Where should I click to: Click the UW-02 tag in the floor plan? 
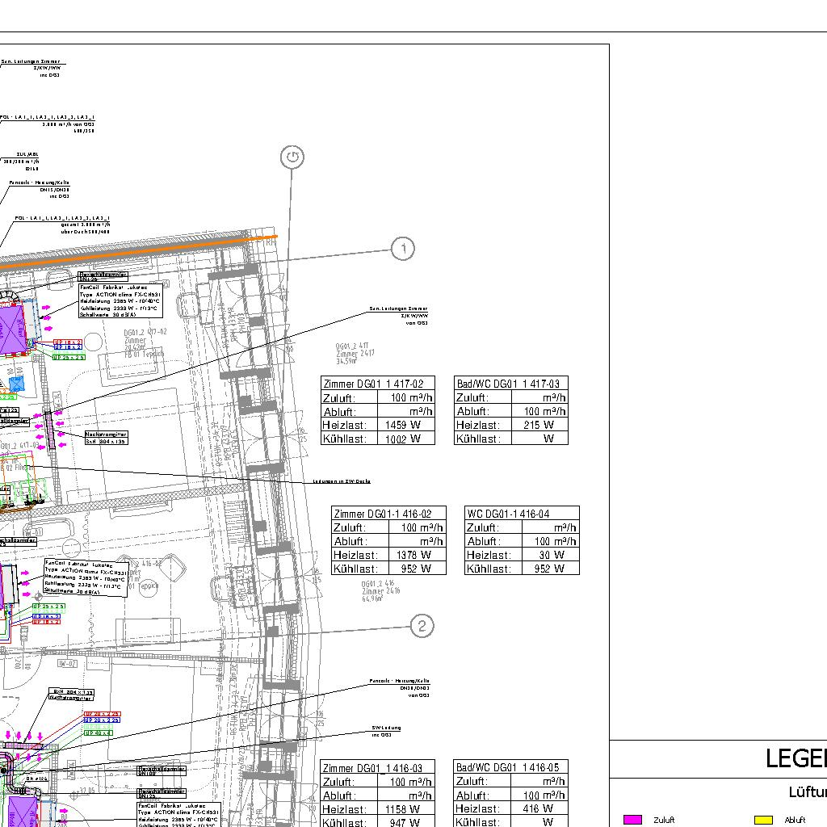(x=67, y=663)
